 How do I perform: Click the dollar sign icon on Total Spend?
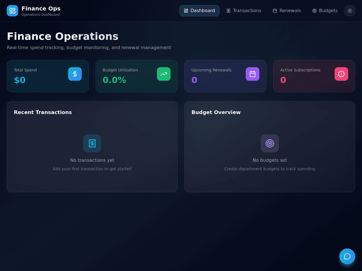pyautogui.click(x=75, y=74)
